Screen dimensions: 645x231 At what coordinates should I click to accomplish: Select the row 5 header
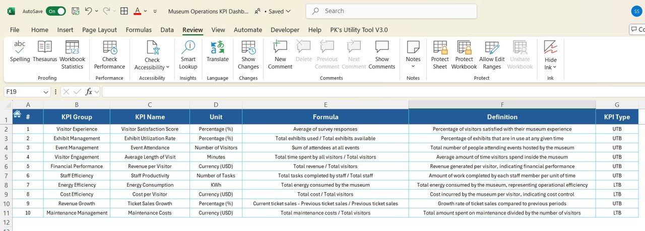[x=6, y=157]
